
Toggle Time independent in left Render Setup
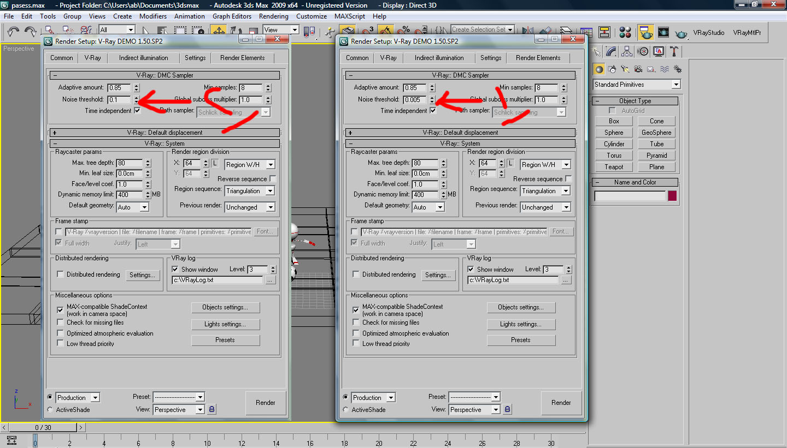(x=137, y=111)
